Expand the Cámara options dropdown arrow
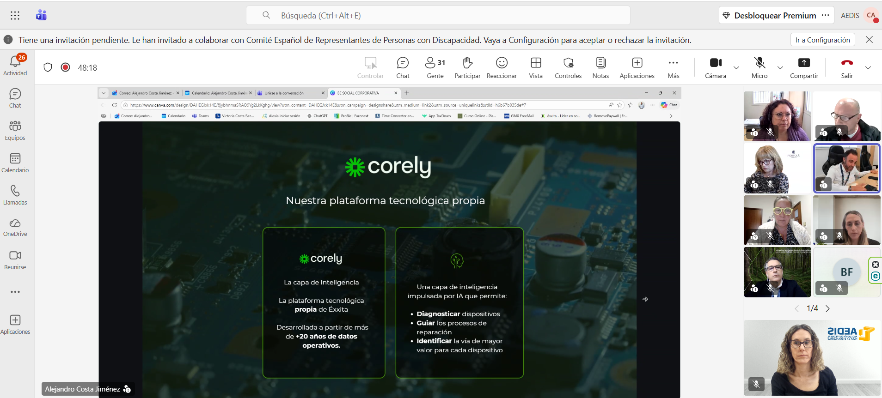This screenshot has width=882, height=398. pos(736,68)
